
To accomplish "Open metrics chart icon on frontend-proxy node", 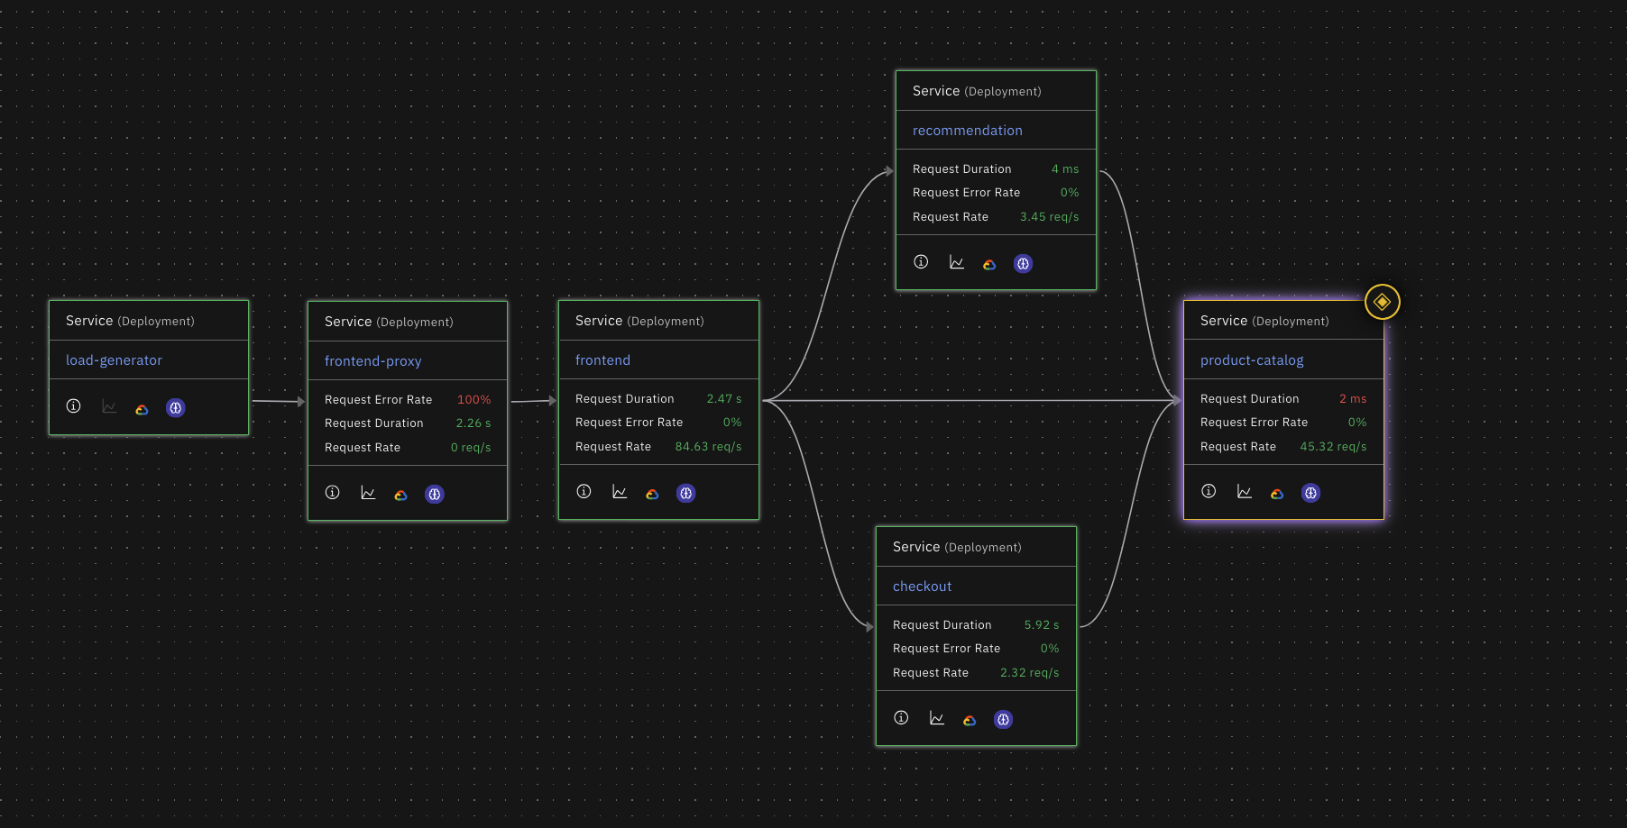I will (368, 493).
